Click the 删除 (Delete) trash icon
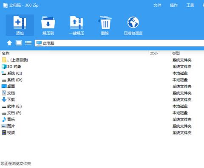 point(105,22)
